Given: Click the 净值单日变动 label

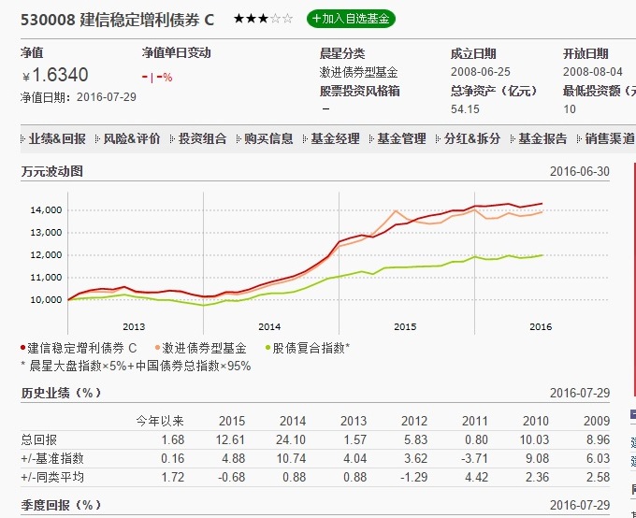Looking at the screenshot, I should (x=177, y=52).
